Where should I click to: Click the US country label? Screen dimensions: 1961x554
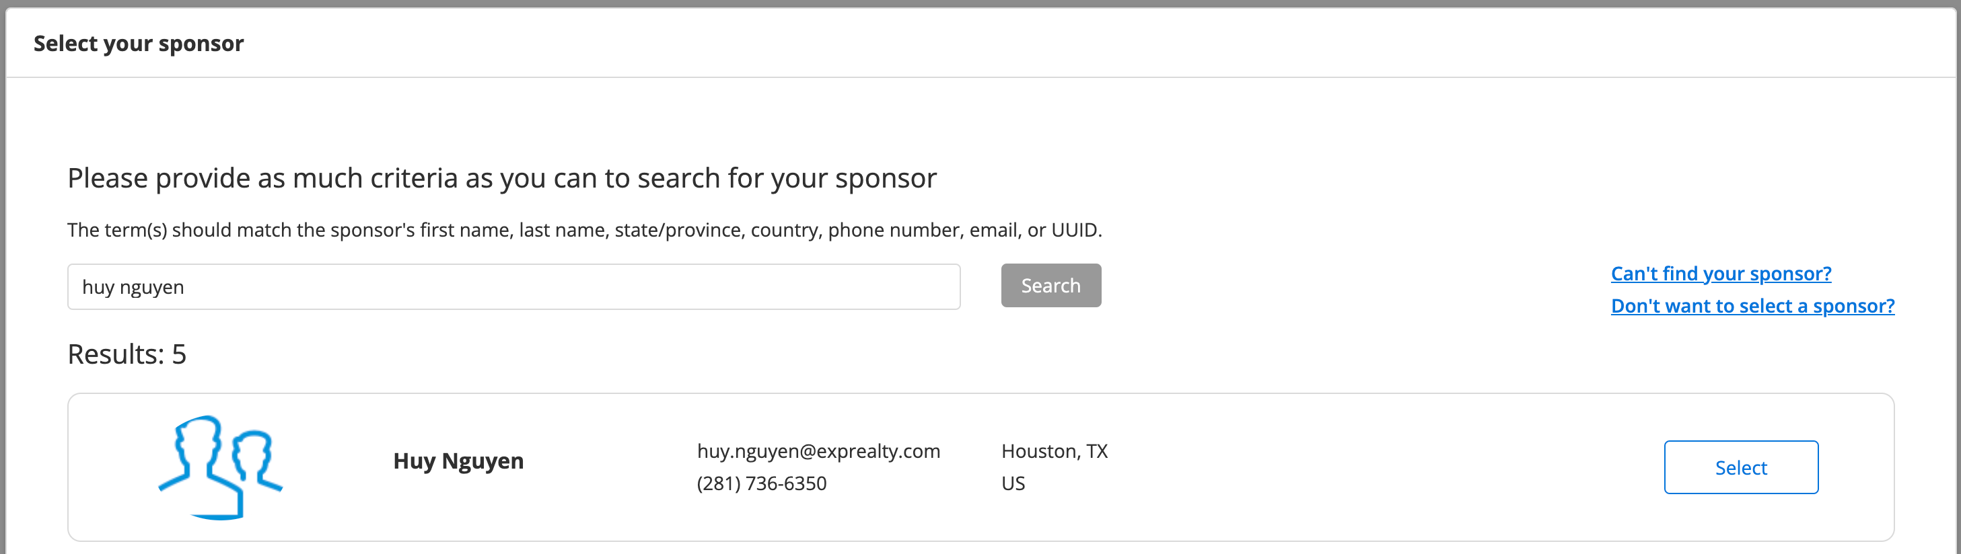point(1013,483)
